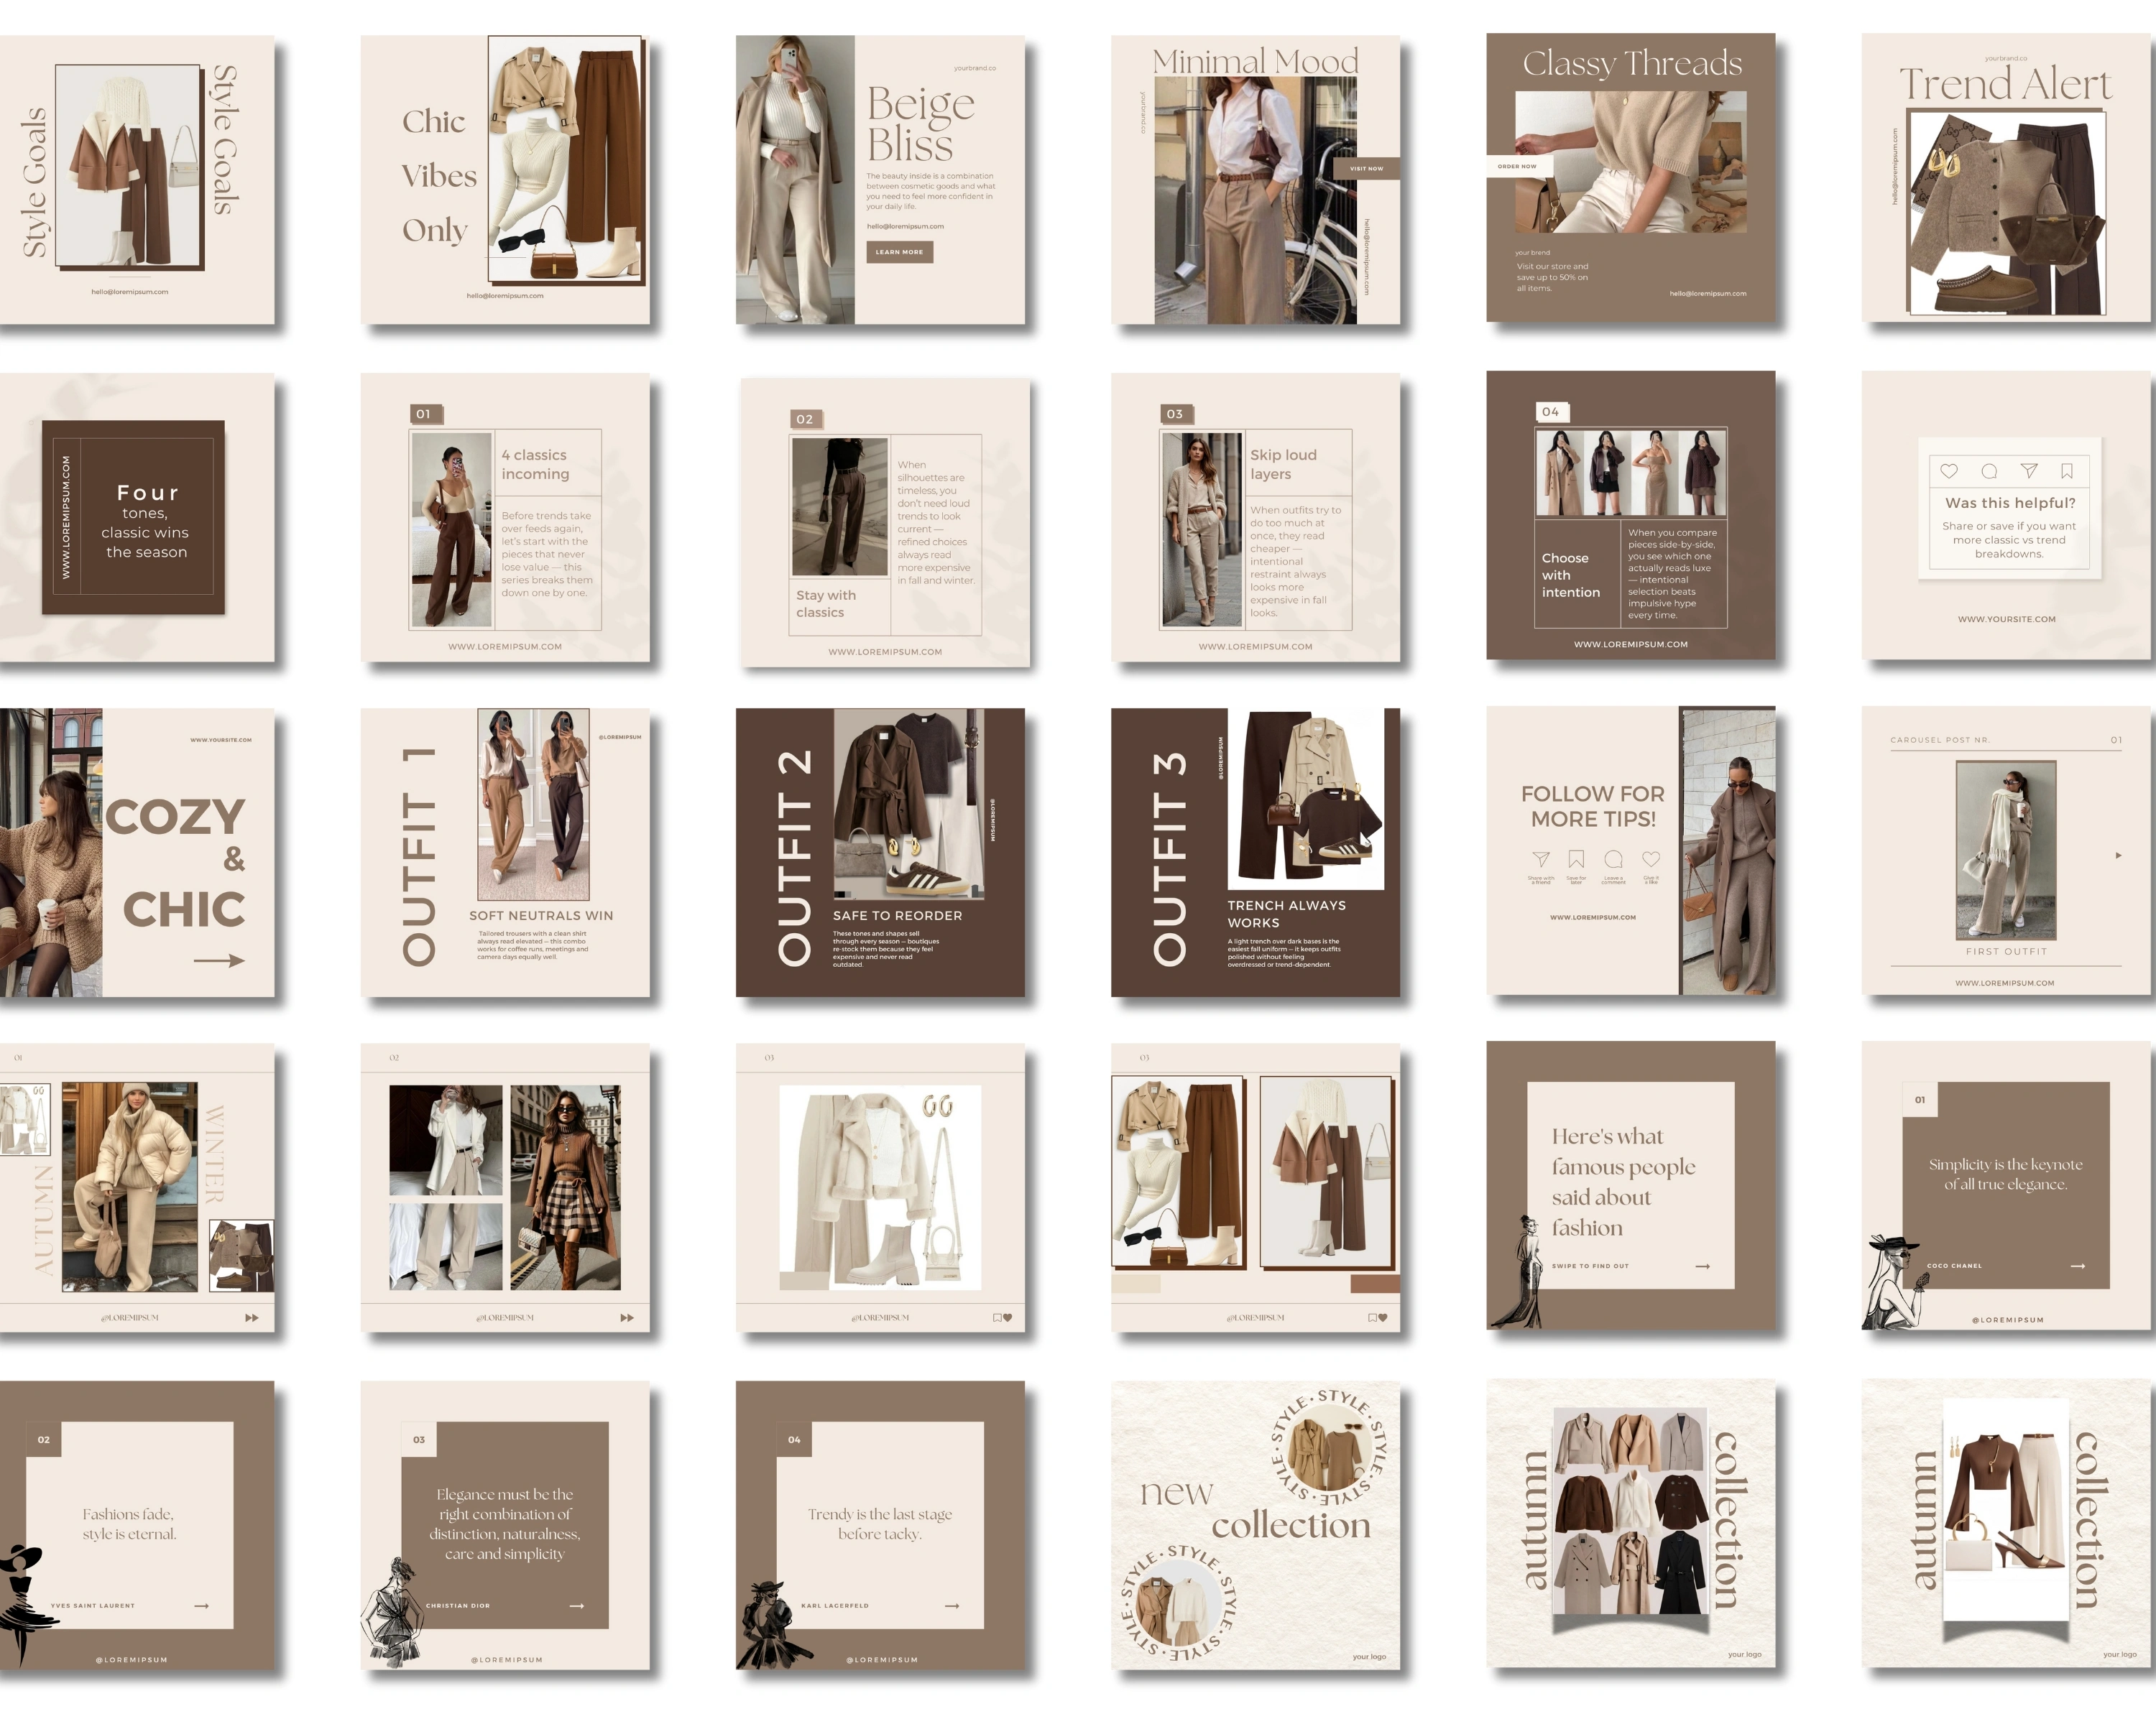The width and height of the screenshot is (2156, 1724).
Task: Toggle the save bookmark beside @LOREMIPSUM footer
Action: [998, 1318]
